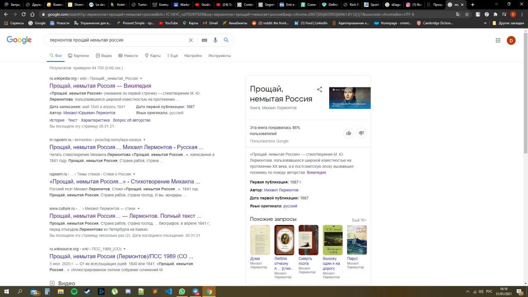Open the Википедия link in the knowledge panel
This screenshot has height=297, width=528.
(x=316, y=172)
